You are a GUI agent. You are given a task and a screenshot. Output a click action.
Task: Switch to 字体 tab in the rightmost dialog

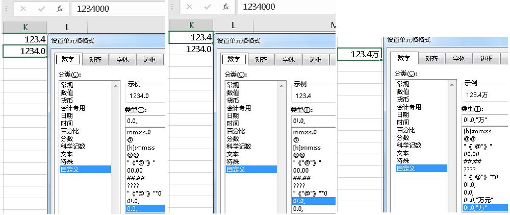[x=460, y=59]
